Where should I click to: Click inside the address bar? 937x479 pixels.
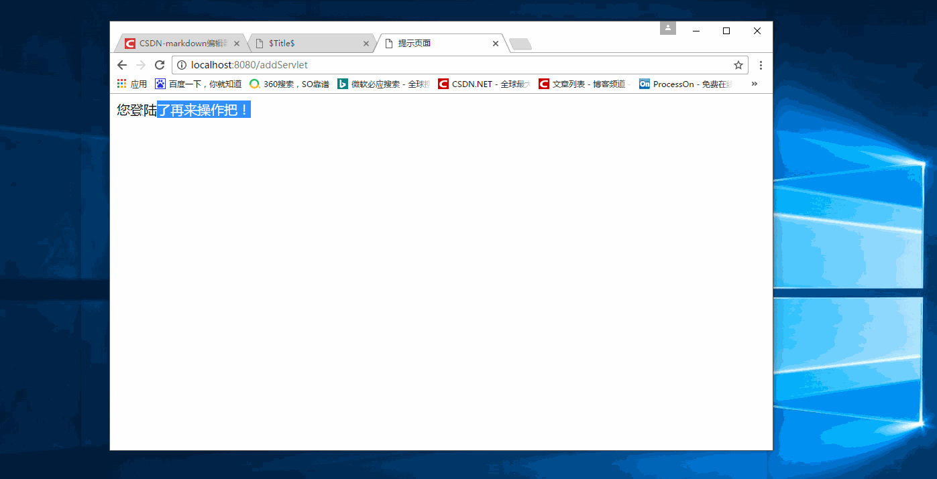(x=335, y=65)
